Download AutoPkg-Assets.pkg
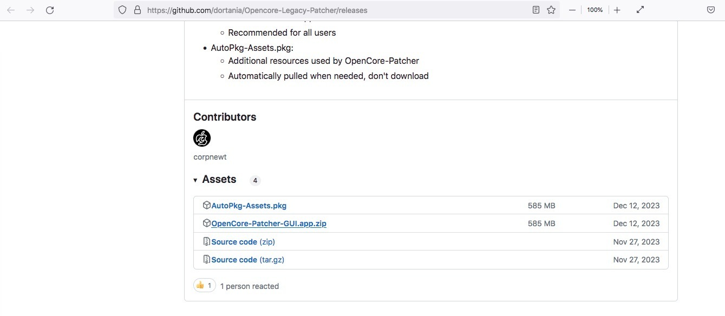The height and width of the screenshot is (316, 725). point(249,206)
